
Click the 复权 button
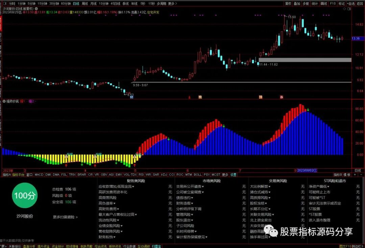point(288,3)
